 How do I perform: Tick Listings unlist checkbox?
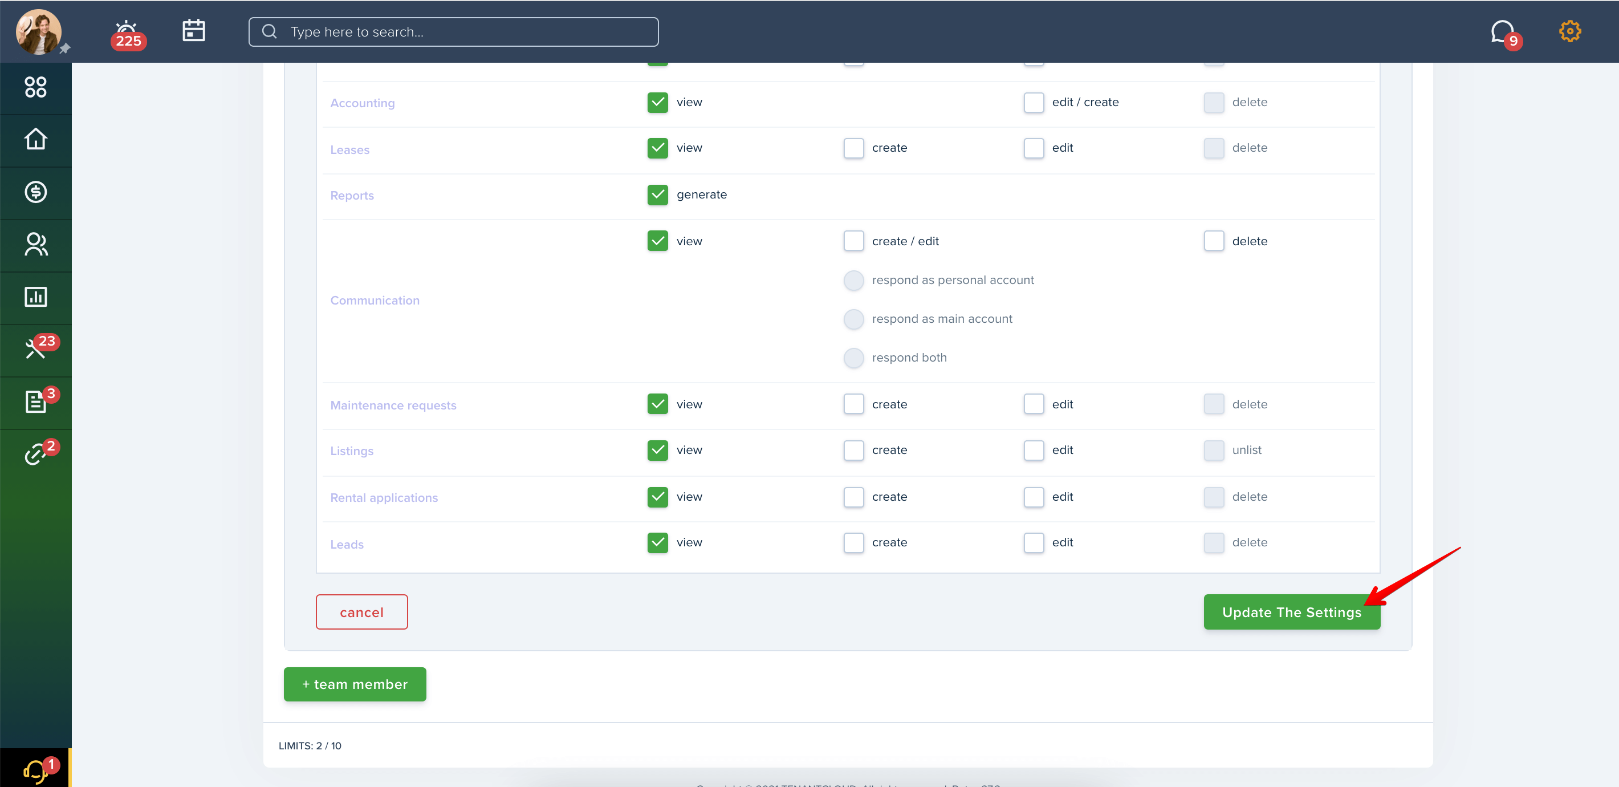pos(1214,450)
